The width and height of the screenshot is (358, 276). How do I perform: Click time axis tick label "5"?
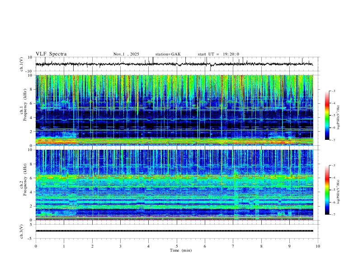click(x=177, y=246)
